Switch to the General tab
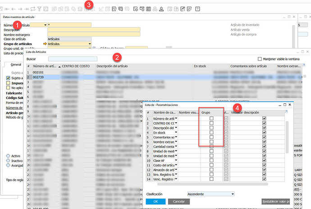 (x=16, y=65)
